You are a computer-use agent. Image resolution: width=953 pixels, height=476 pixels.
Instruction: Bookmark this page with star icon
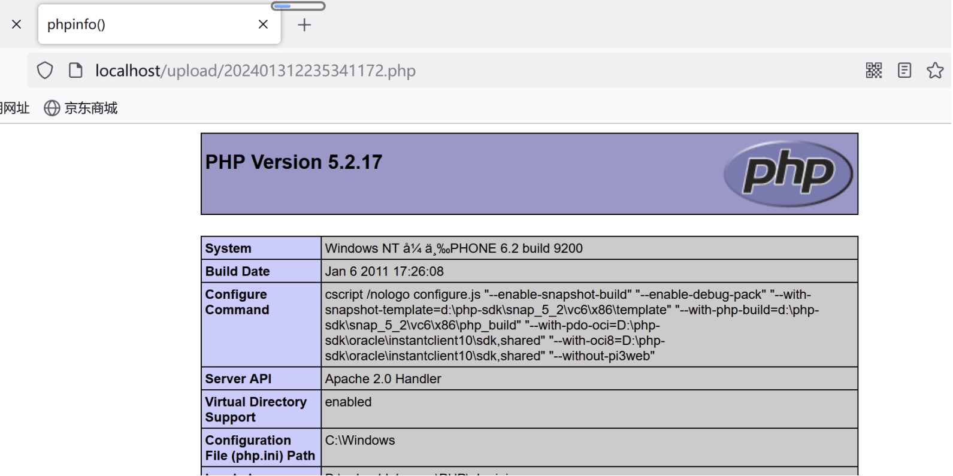coord(935,71)
